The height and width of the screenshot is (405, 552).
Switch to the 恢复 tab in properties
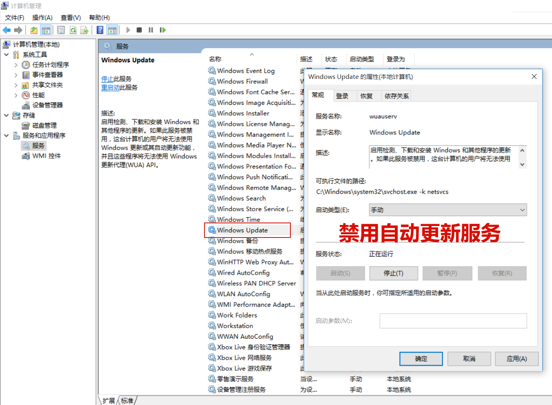click(x=367, y=96)
